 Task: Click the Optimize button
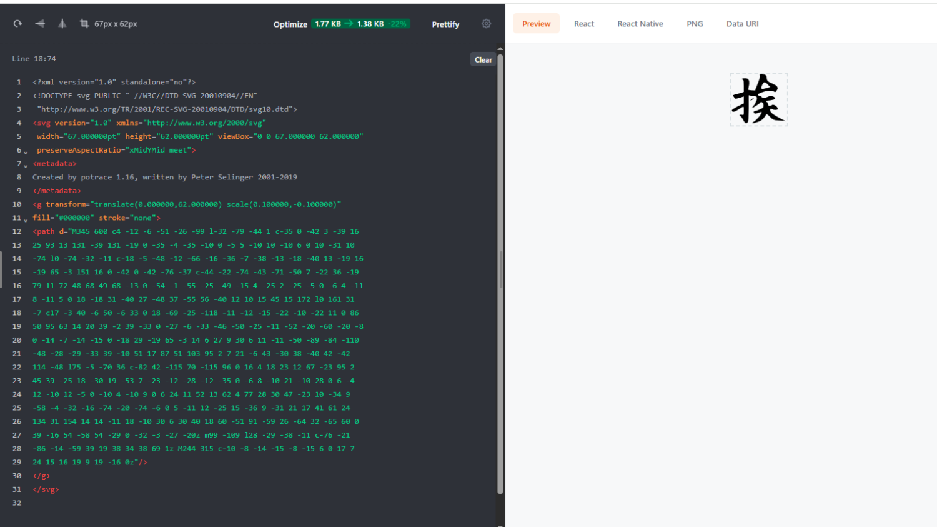coord(290,24)
